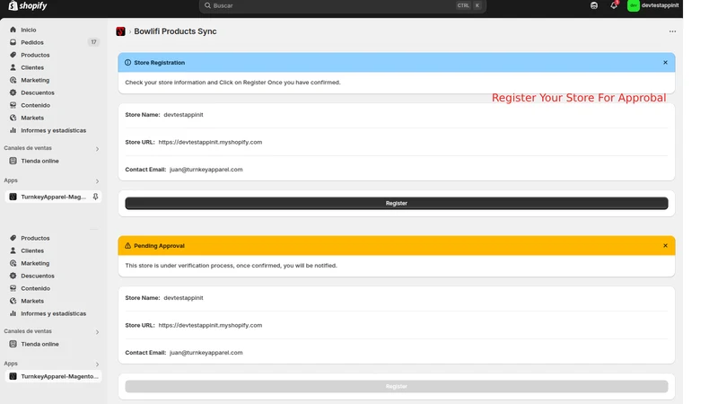
Task: Click the Store URL value under Pending Approval
Action: (x=210, y=325)
